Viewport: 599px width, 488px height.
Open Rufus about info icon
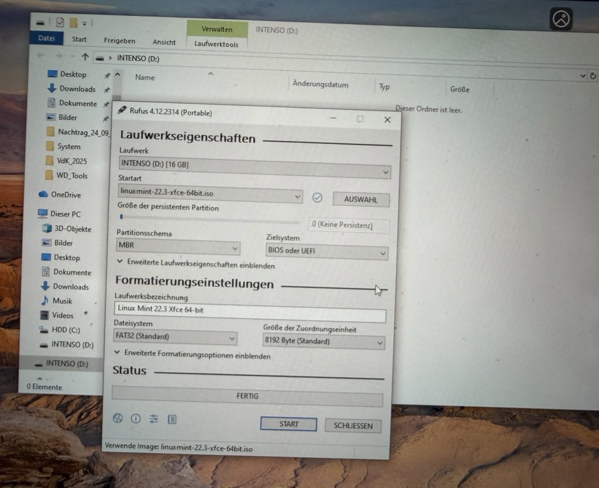click(x=136, y=418)
